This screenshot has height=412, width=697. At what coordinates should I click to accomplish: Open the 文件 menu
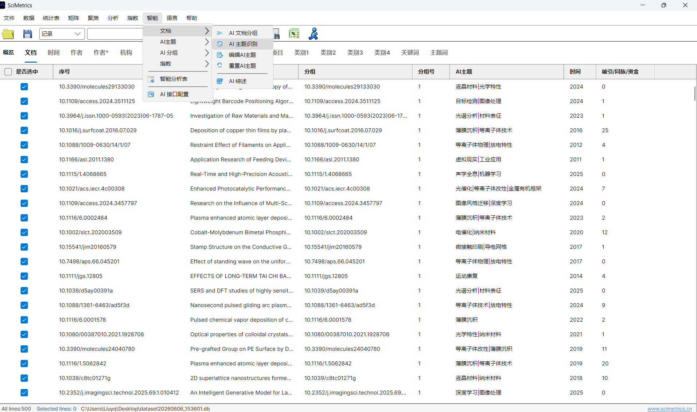(x=9, y=18)
